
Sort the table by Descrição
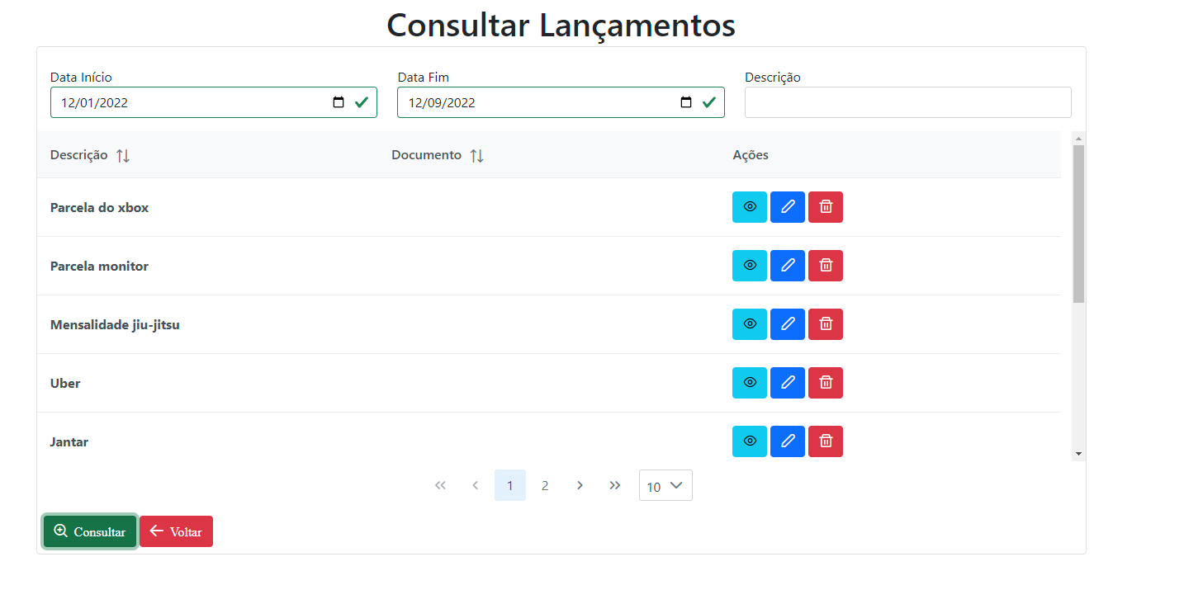tap(121, 155)
